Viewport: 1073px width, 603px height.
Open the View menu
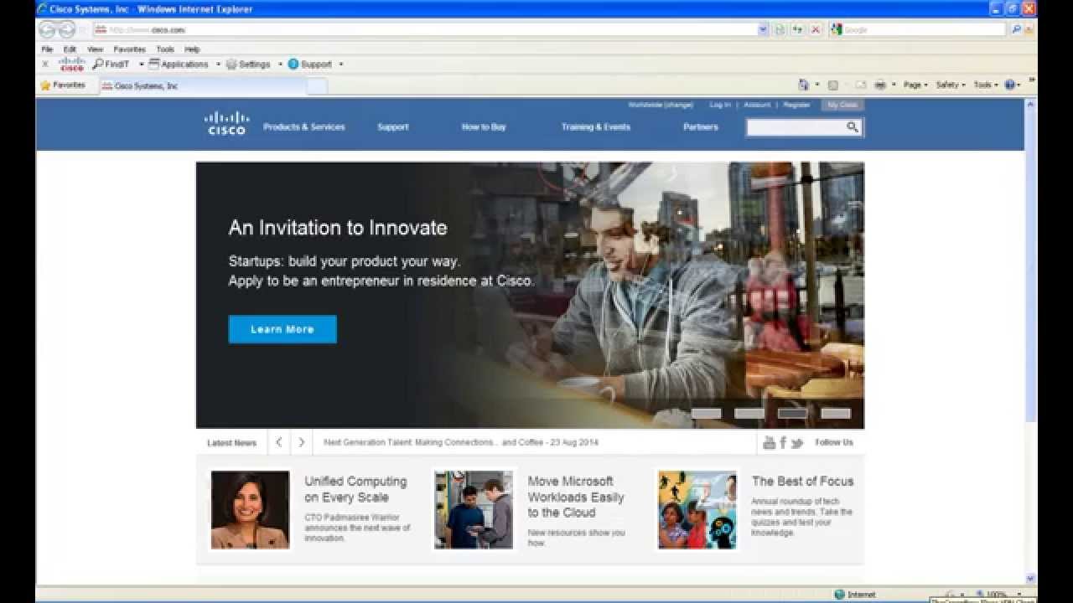coord(95,49)
